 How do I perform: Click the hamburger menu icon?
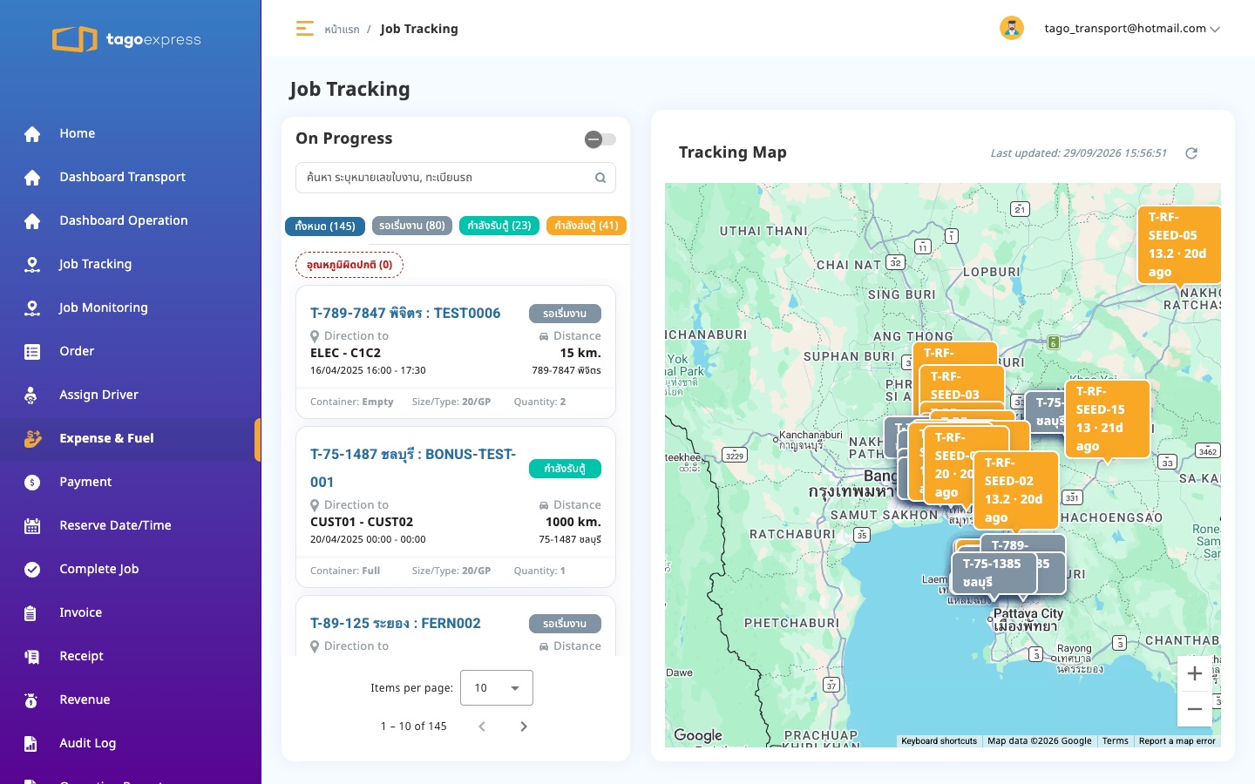[x=304, y=29]
